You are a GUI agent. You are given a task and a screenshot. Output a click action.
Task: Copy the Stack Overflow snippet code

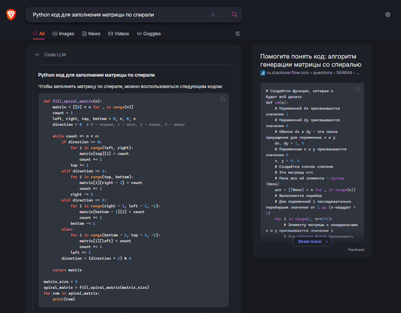click(358, 89)
